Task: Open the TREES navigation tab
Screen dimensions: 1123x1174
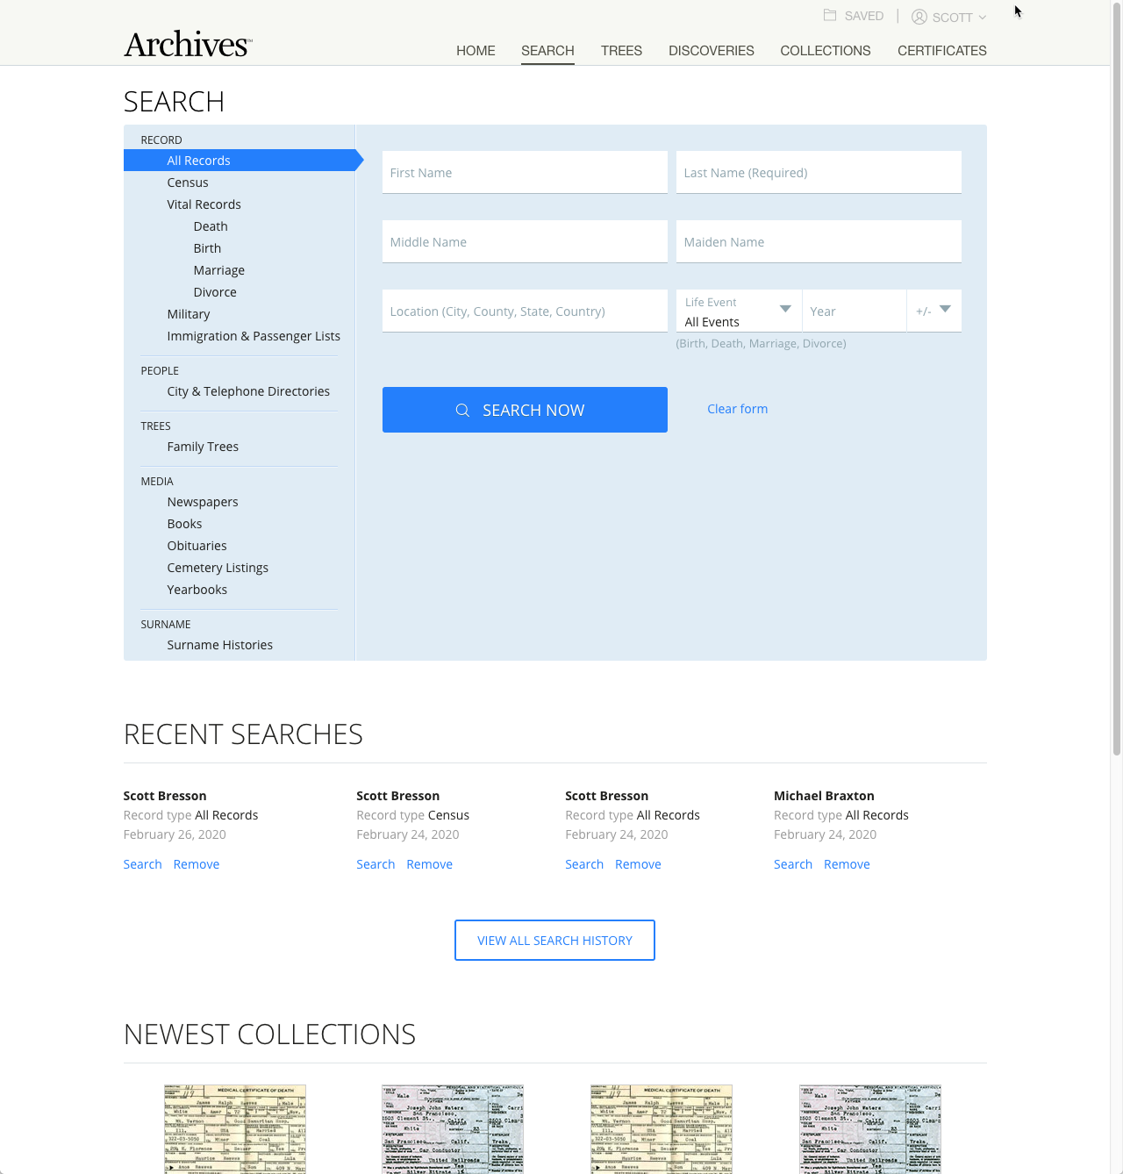Action: 621,51
